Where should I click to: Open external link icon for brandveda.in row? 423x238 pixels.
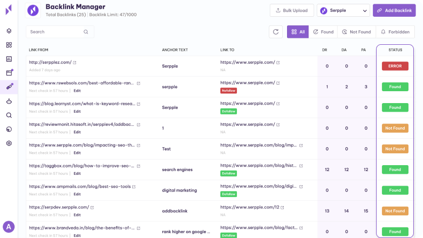[138, 228]
